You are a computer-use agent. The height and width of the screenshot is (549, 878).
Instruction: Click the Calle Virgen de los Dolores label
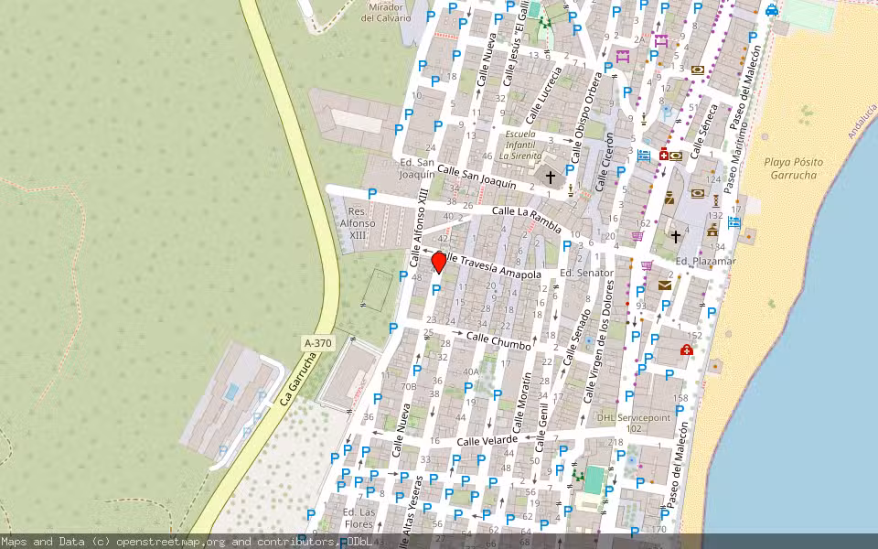(x=598, y=341)
